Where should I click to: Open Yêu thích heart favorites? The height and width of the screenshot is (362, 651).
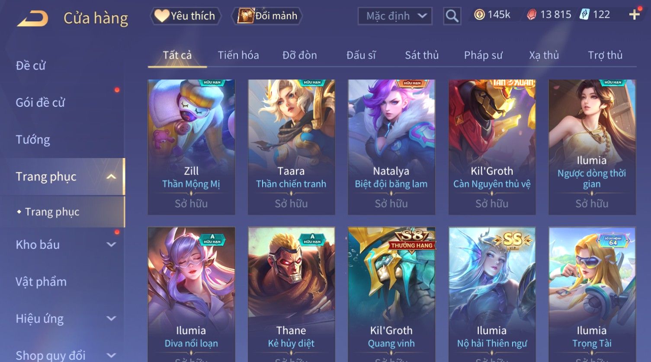(x=186, y=16)
